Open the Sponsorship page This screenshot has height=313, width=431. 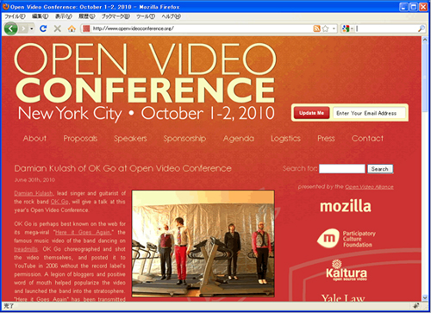184,139
